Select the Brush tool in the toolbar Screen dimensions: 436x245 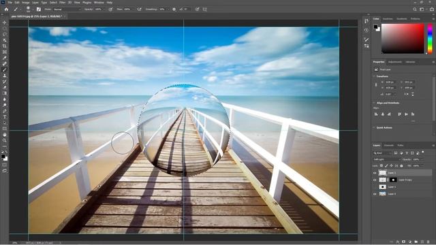(5, 69)
